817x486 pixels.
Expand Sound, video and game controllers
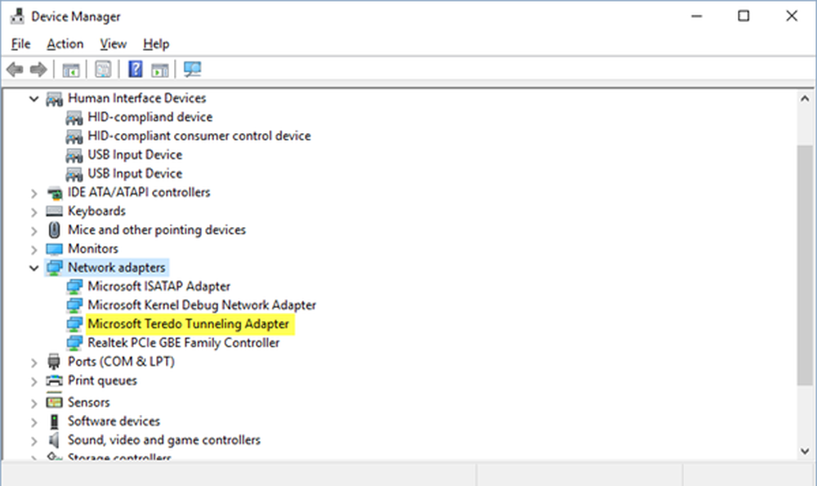click(x=33, y=441)
